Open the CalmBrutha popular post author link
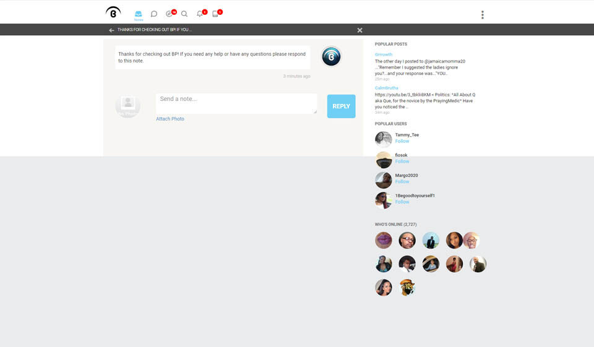The width and height of the screenshot is (594, 347). pyautogui.click(x=387, y=88)
